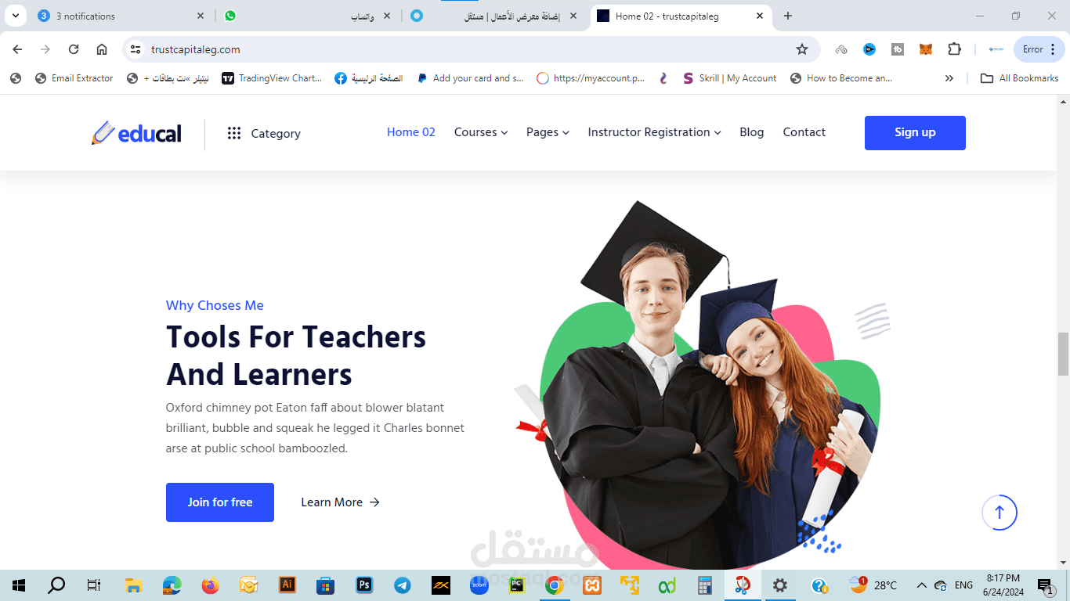Click the page vertical scrollbar thumb
Screen dimensions: 1070x601
pyautogui.click(x=1063, y=354)
